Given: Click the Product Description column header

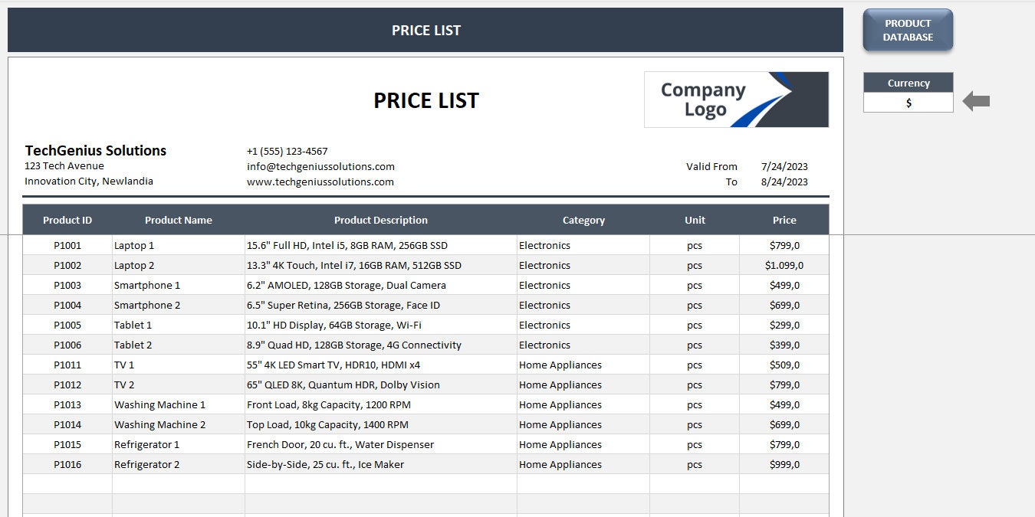Looking at the screenshot, I should (381, 220).
